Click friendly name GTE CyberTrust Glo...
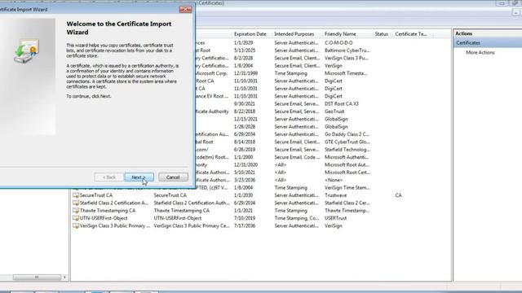This screenshot has width=522, height=293. tap(347, 142)
